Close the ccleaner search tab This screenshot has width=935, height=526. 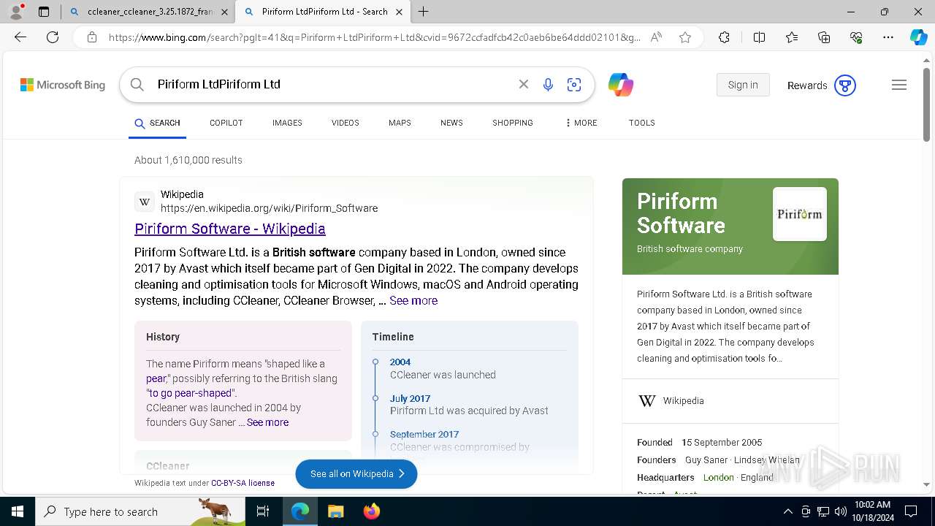[x=224, y=12]
